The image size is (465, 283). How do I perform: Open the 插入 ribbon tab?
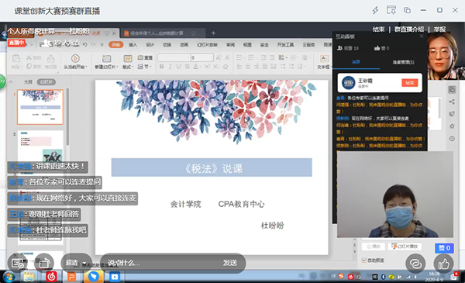tap(133, 45)
